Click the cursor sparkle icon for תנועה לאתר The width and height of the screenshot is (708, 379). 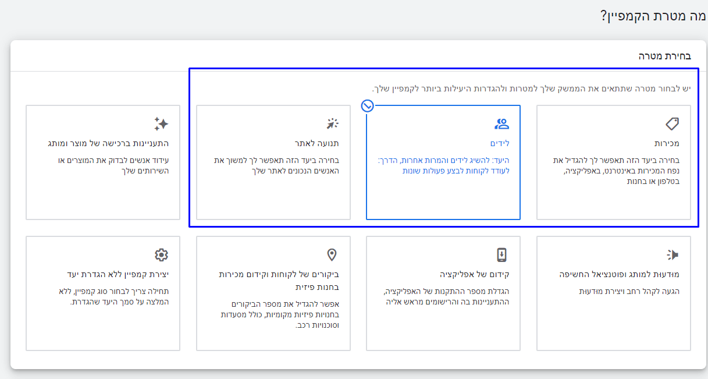332,123
